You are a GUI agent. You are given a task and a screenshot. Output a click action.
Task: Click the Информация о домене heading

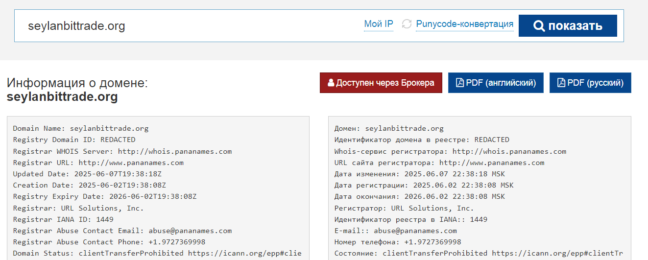click(77, 83)
